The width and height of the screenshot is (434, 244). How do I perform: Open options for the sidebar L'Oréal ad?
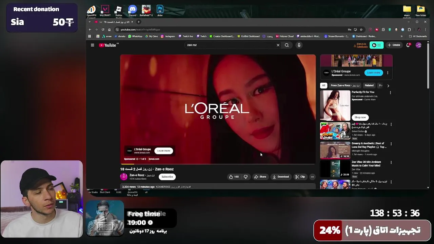click(x=388, y=73)
